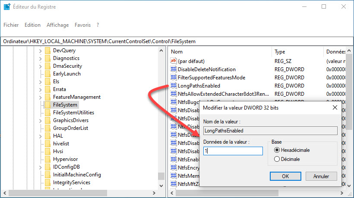This screenshot has height=198, width=354.
Task: Select the Décimale base option
Action: (x=277, y=159)
